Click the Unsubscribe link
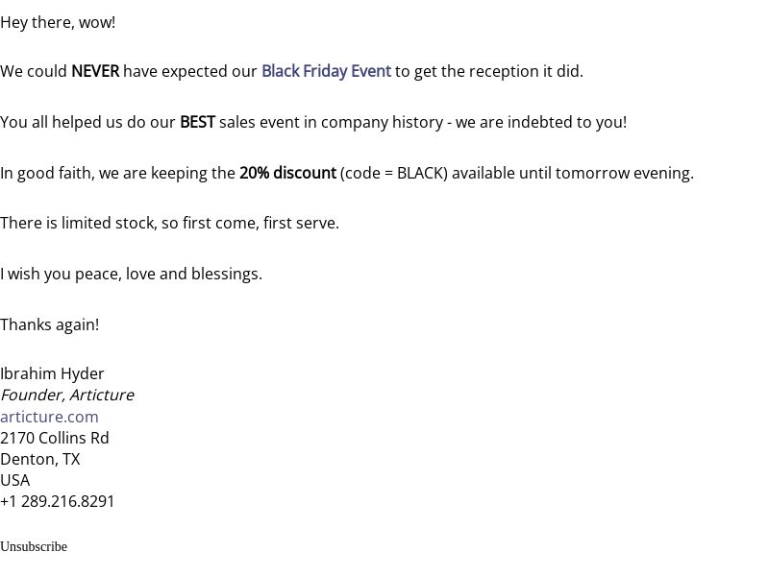 coord(34,546)
